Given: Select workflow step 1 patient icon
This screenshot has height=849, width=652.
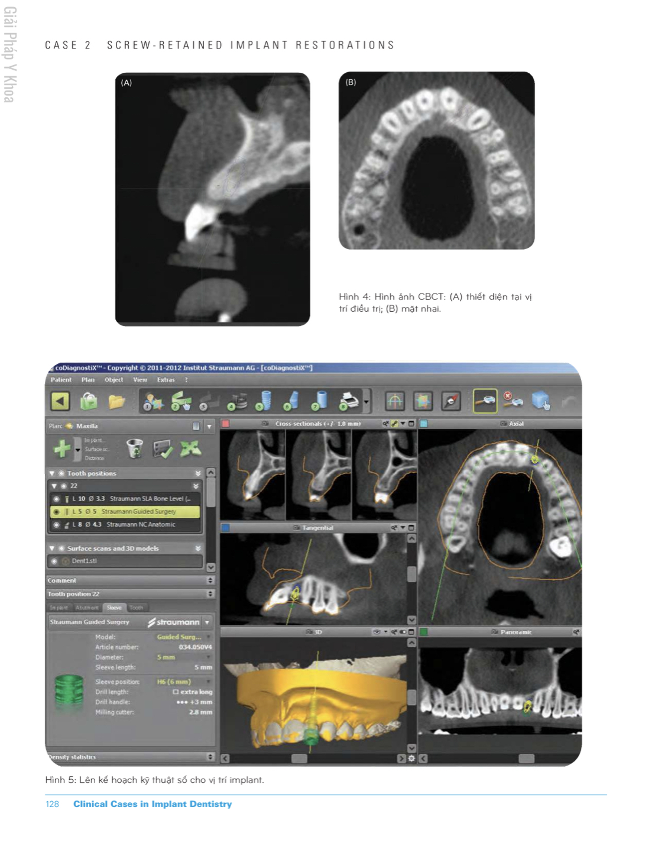Looking at the screenshot, I should pyautogui.click(x=153, y=402).
